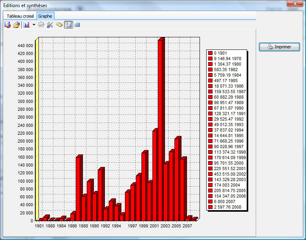Screen dimensions: 306x240
Task: Switch to the Tableau croisé tab
Action: (x=20, y=16)
